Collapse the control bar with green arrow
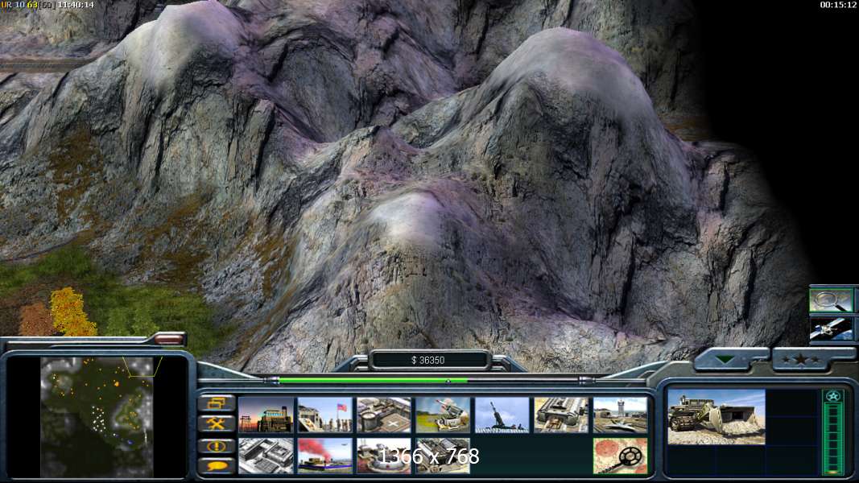859x483 pixels. pyautogui.click(x=726, y=360)
